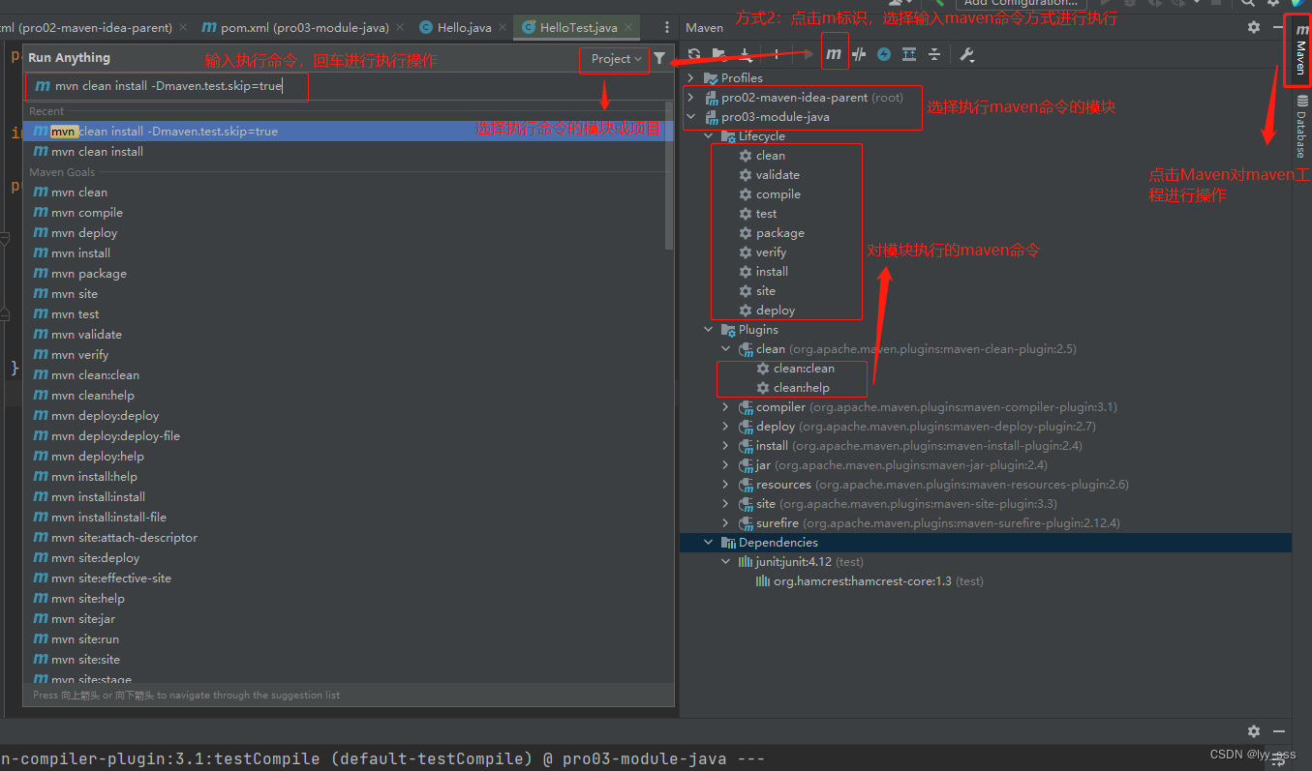Screen dimensions: 1312x771
Task: Select verify lifecycle goal gear icon
Action: pyautogui.click(x=745, y=252)
